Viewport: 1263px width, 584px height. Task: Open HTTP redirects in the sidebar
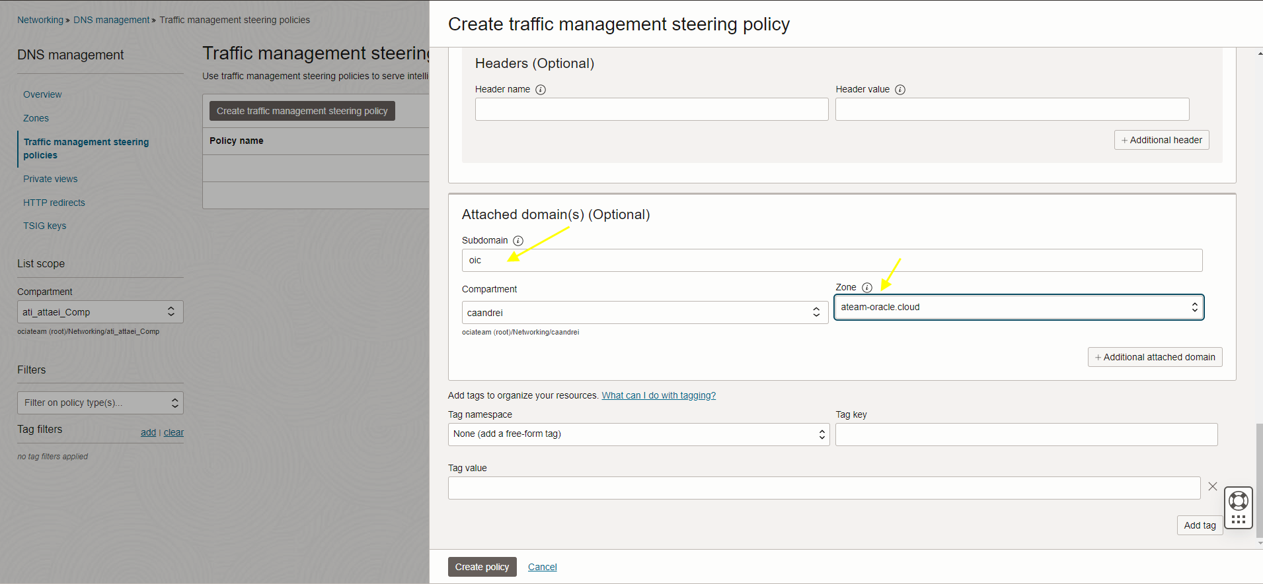coord(54,203)
